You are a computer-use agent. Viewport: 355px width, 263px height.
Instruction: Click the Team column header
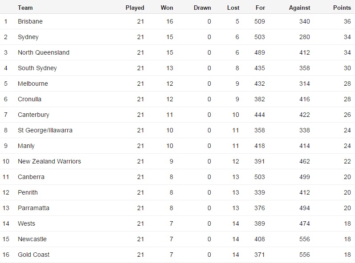tap(25, 8)
